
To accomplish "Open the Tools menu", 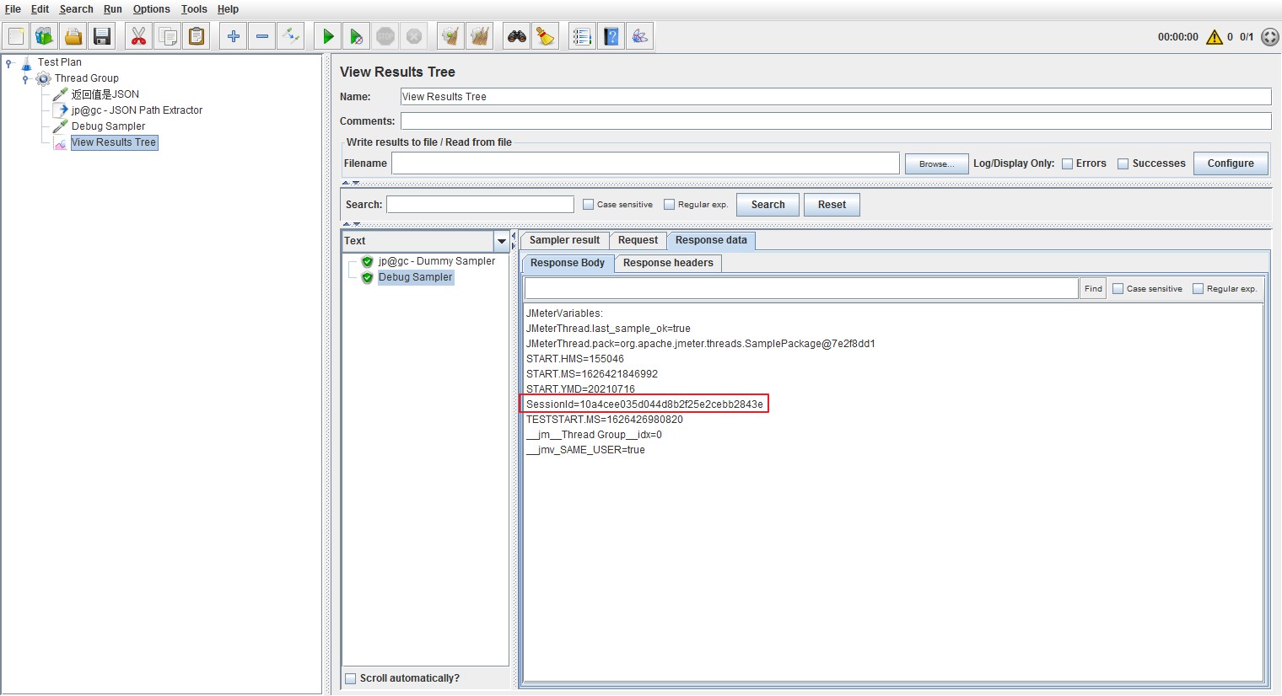I will tap(194, 9).
